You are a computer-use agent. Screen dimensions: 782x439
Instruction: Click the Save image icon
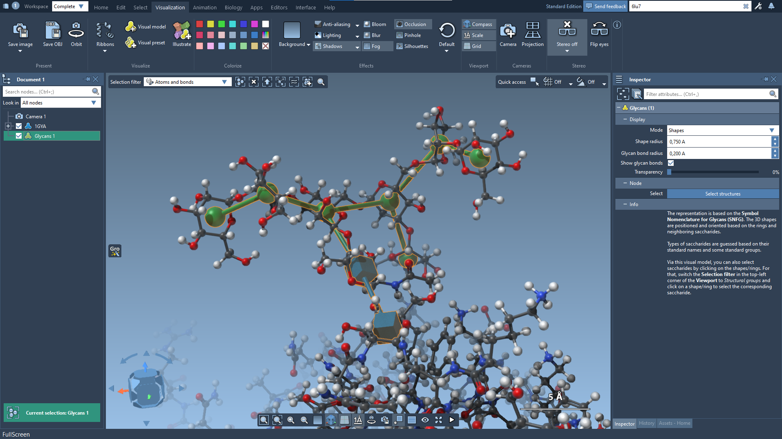click(20, 31)
